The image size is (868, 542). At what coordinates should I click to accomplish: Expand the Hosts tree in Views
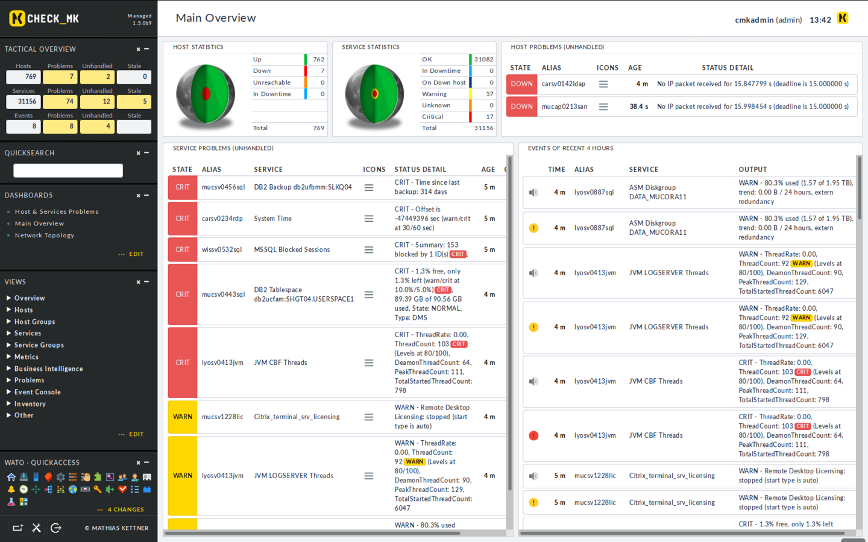[x=9, y=310]
